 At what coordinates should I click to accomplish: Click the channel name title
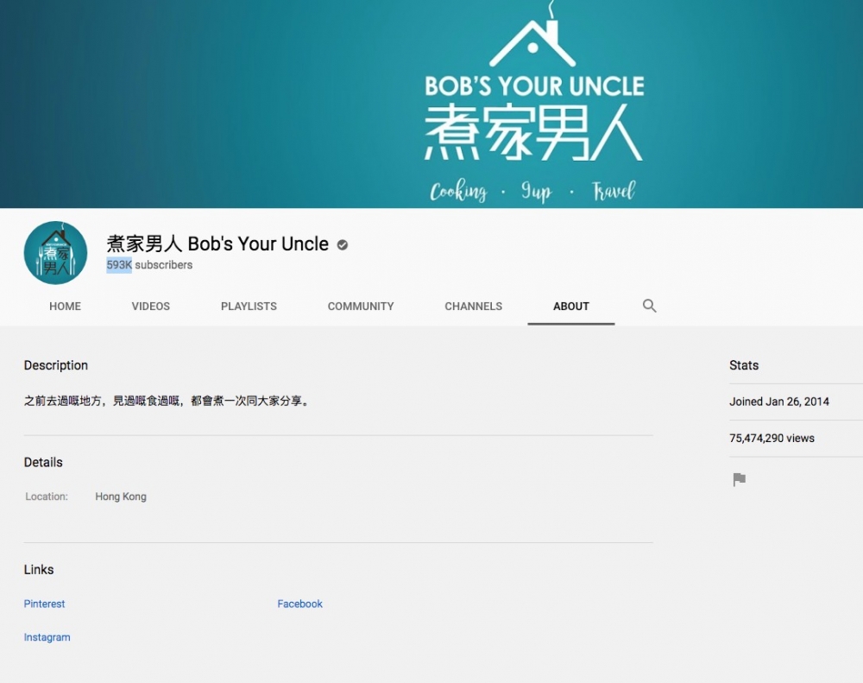(217, 244)
